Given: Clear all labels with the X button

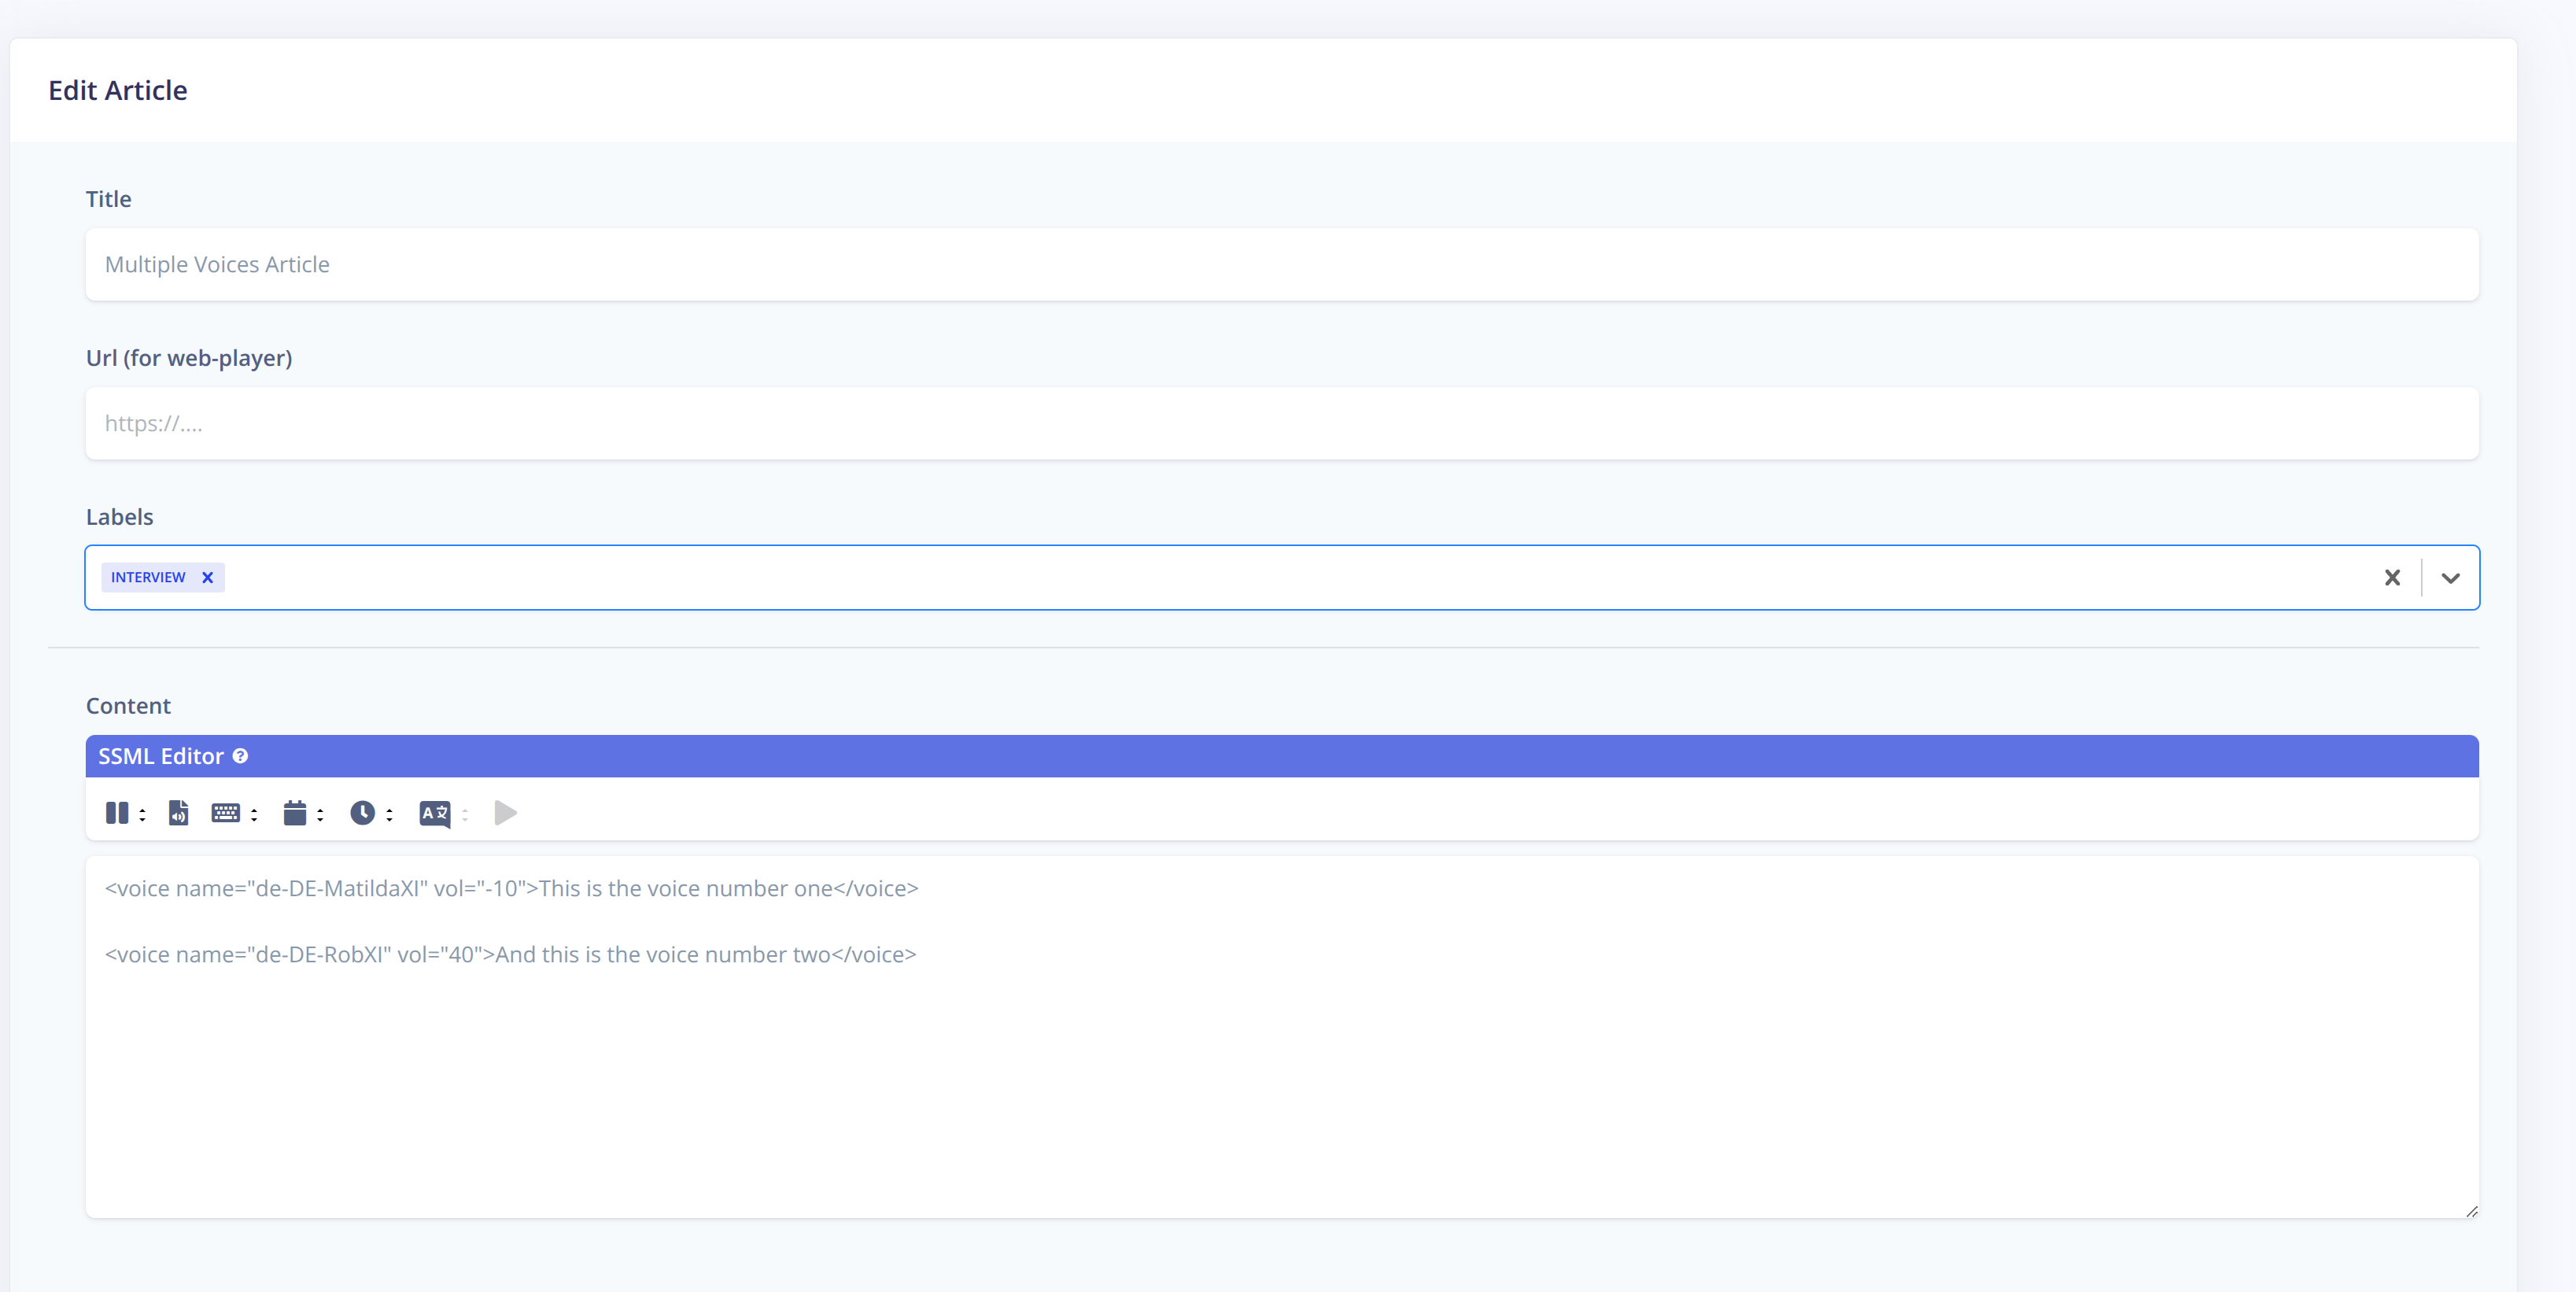Looking at the screenshot, I should point(2392,578).
